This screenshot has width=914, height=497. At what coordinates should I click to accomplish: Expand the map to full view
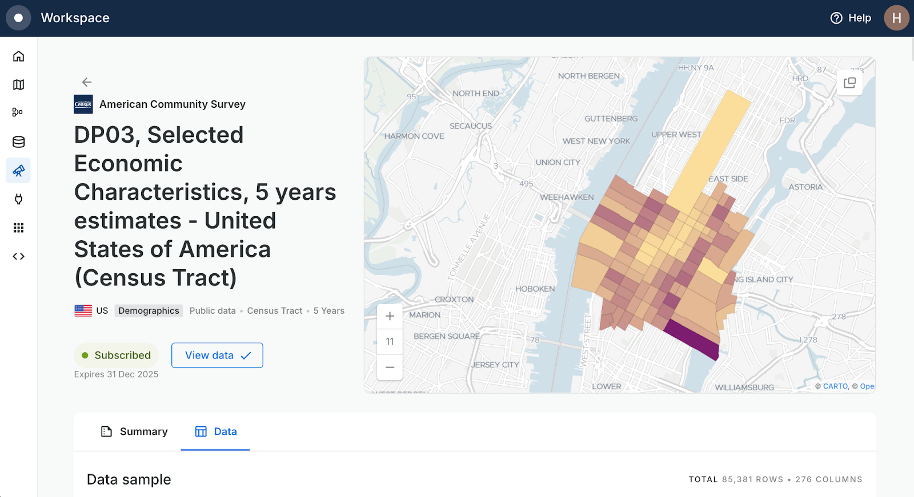pos(849,82)
